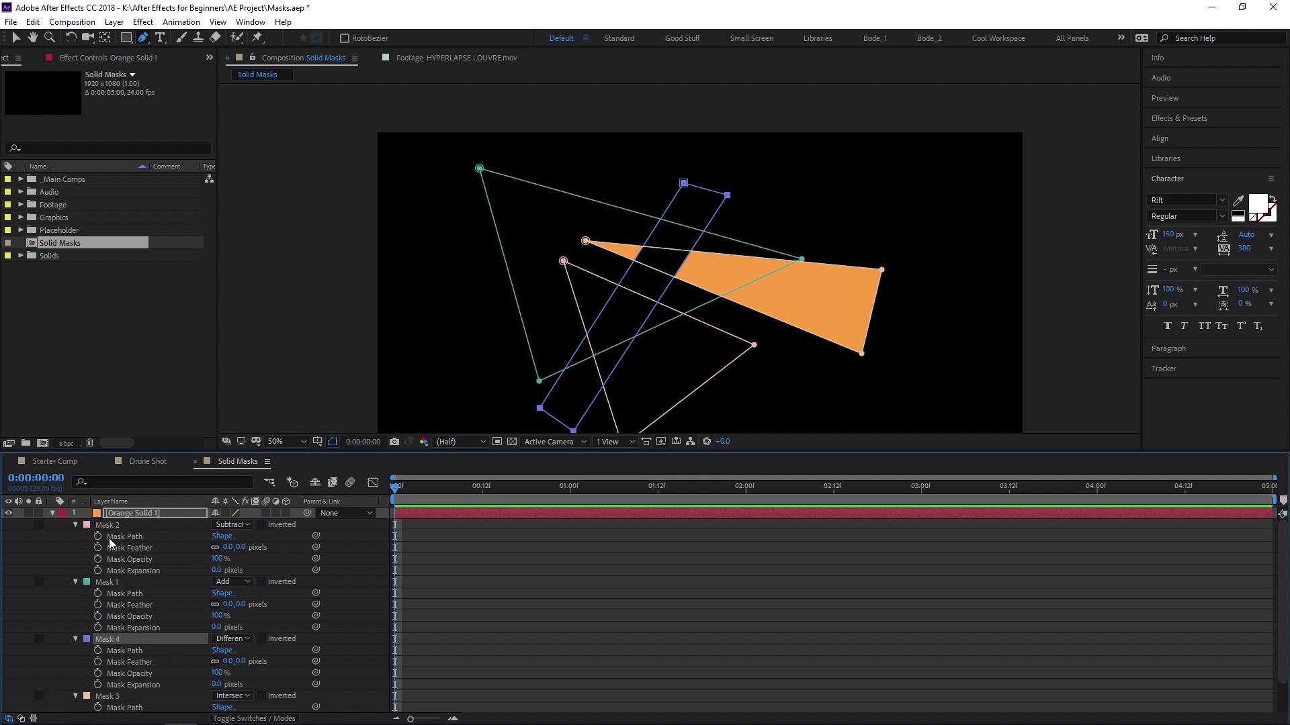This screenshot has height=725, width=1290.
Task: Open Footage HYPERLAPSE LOUVRE.mov viewer tab
Action: (x=456, y=58)
